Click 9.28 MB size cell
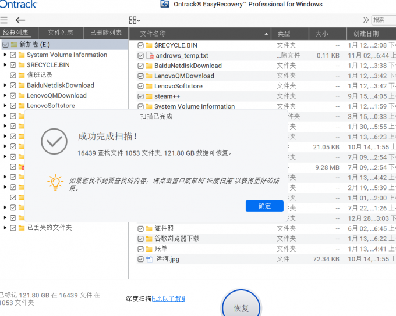The width and height of the screenshot is (396, 316). [x=327, y=167]
